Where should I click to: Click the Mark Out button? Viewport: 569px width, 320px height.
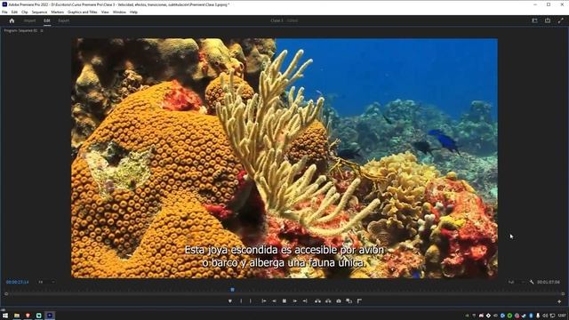point(251,301)
